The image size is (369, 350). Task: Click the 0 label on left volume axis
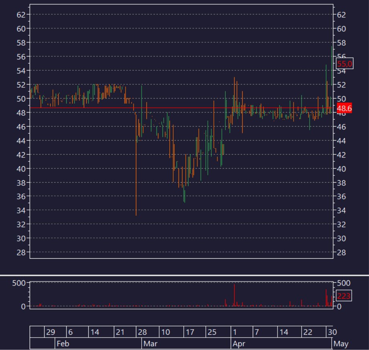pyautogui.click(x=23, y=306)
